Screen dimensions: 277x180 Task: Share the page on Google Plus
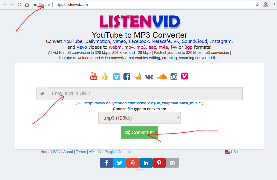coord(133,163)
